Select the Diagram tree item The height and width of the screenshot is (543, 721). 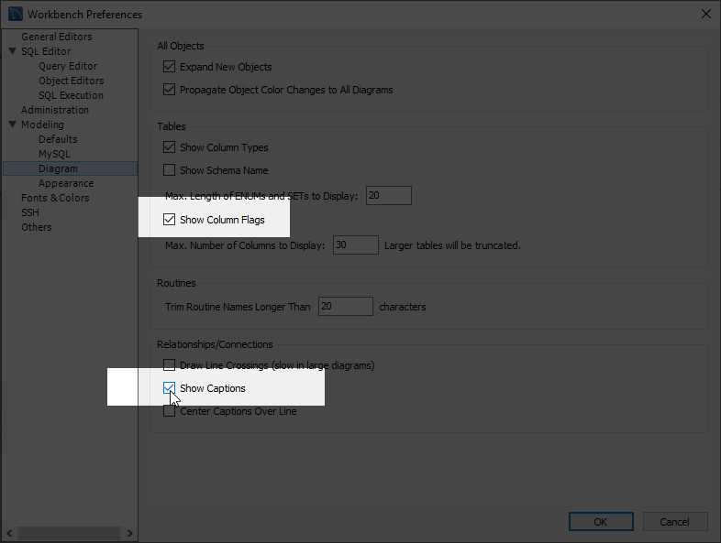coord(71,168)
